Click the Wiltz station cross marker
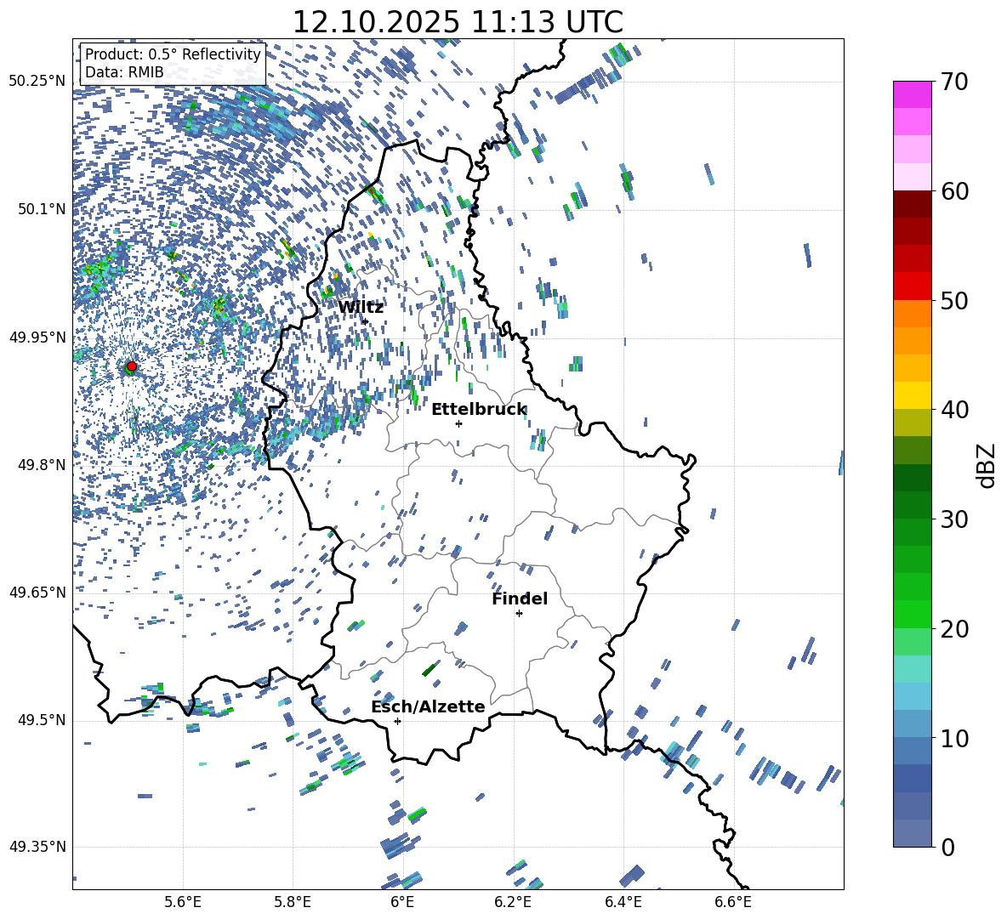1007x919 pixels. [365, 321]
